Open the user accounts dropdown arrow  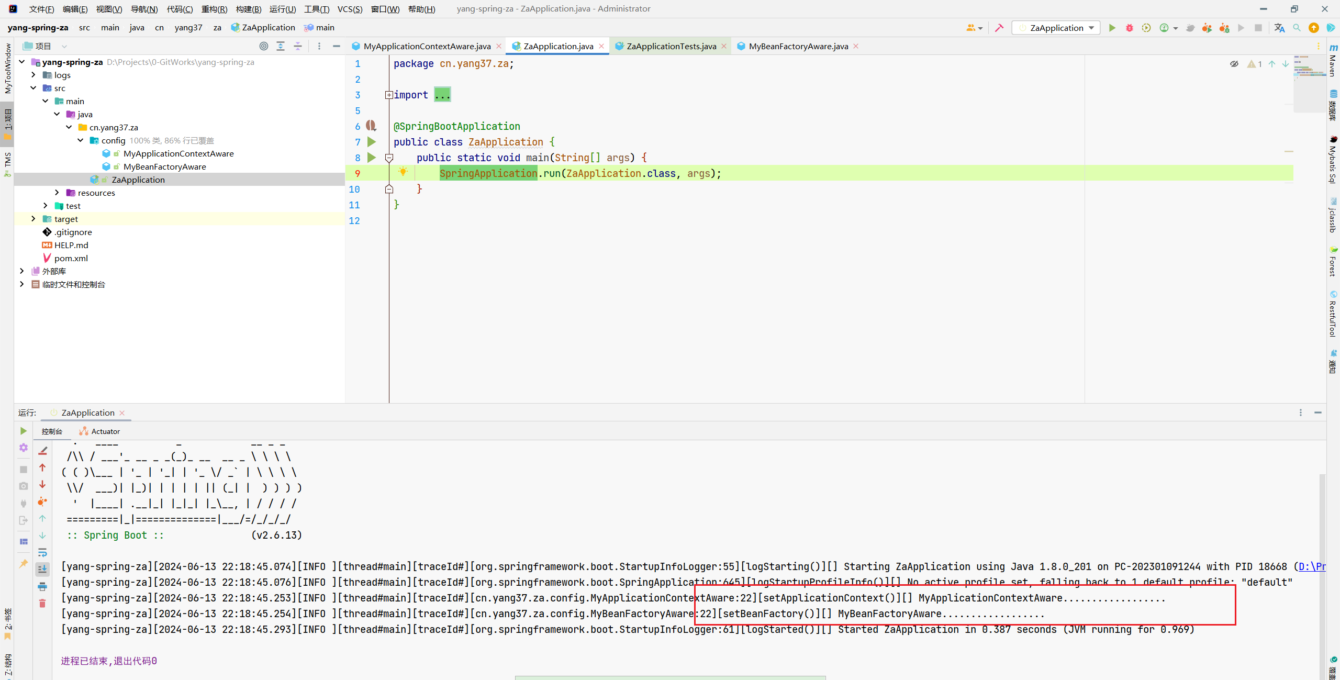tap(980, 28)
